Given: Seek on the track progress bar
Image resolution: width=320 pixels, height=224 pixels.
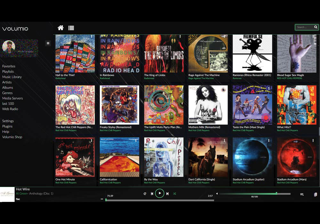Looking at the screenshot, I should (x=160, y=200).
